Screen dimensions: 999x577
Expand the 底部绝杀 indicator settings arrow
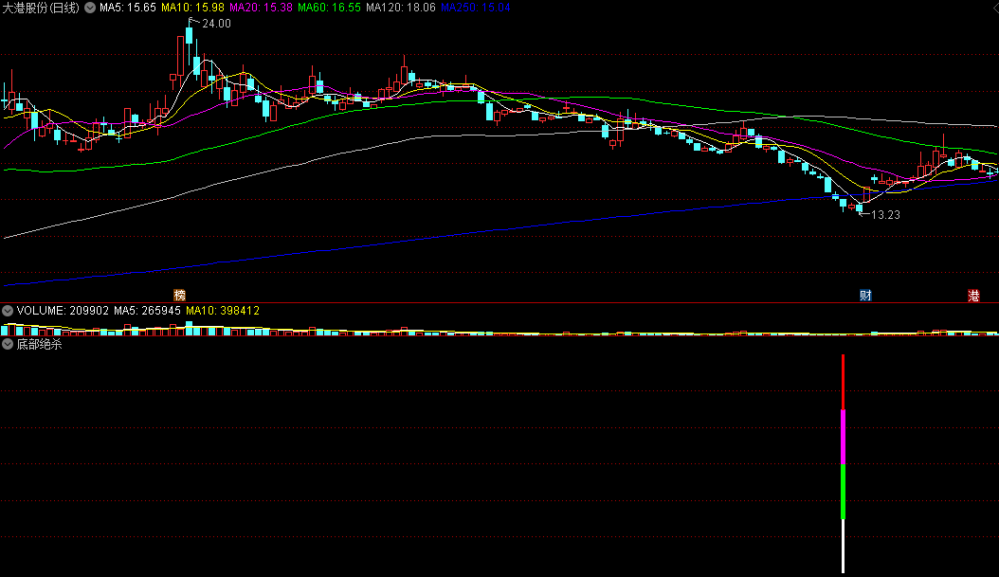[8, 345]
